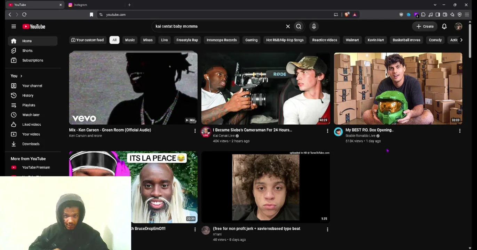This screenshot has width=477, height=250.
Task: Open Stable Ronaldo Live channel avatar
Action: 338,132
